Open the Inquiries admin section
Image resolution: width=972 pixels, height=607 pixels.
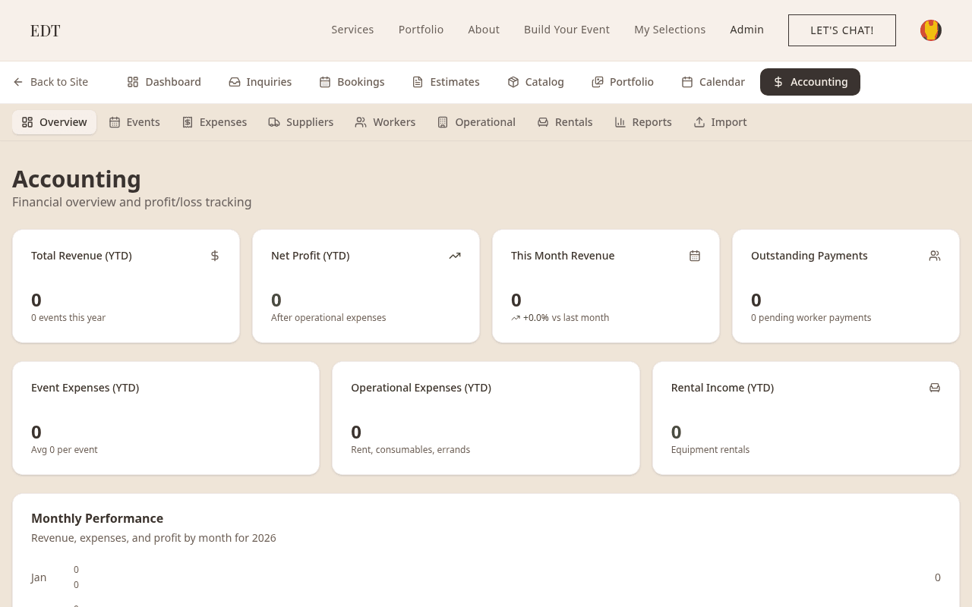pyautogui.click(x=260, y=82)
